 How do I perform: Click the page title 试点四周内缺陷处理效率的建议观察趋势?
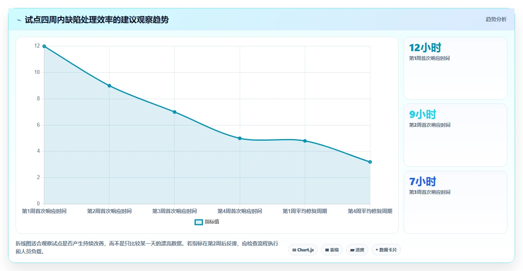[97, 20]
